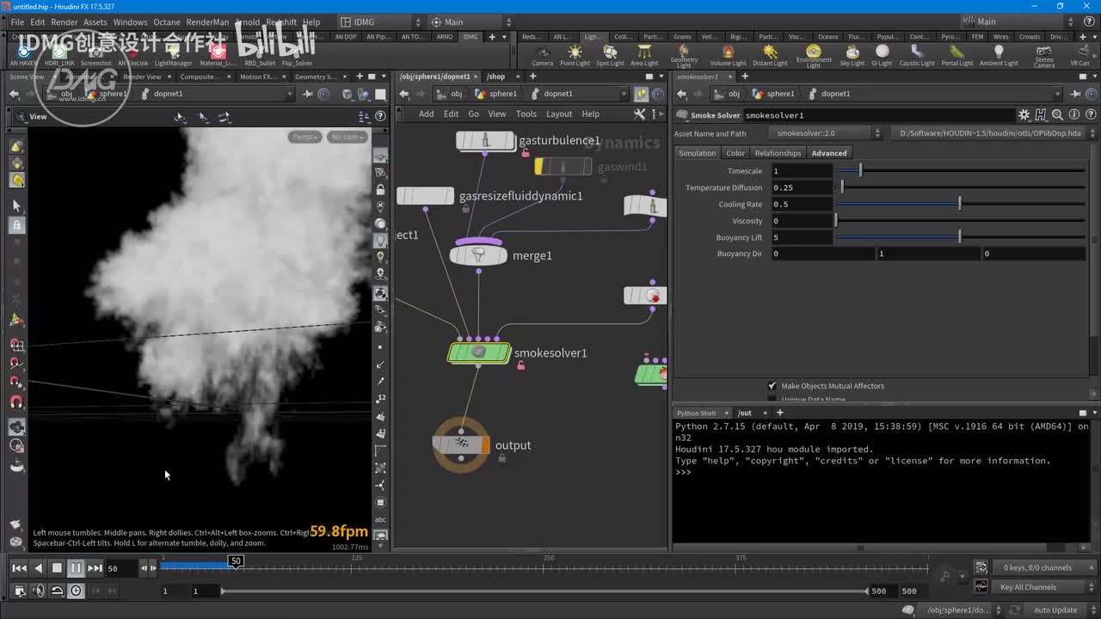This screenshot has width=1101, height=619.
Task: Toggle Make Objects Mutual Affectors checkbox
Action: pyautogui.click(x=772, y=386)
